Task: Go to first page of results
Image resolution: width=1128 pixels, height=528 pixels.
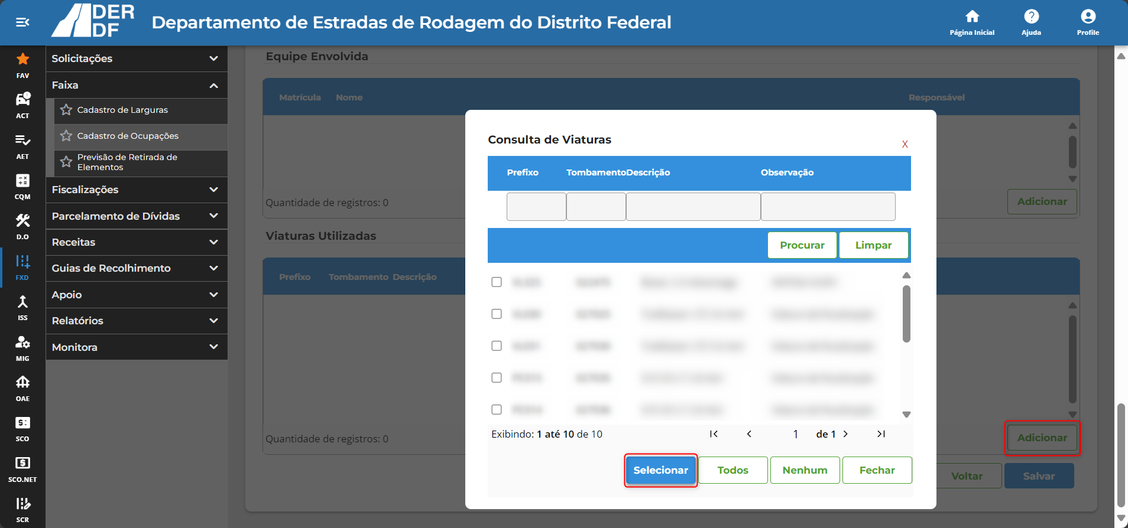Action: click(714, 434)
